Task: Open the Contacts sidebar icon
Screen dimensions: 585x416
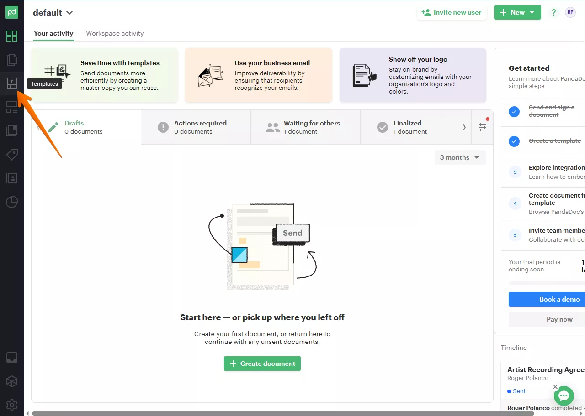Action: click(12, 178)
